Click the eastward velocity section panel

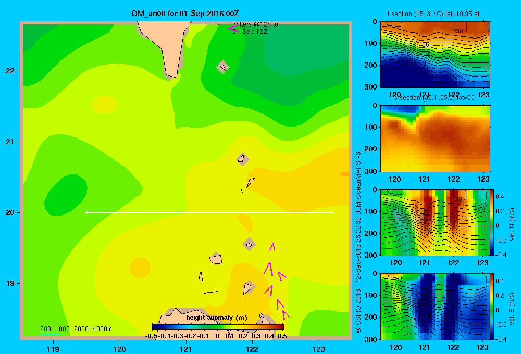tap(435, 306)
